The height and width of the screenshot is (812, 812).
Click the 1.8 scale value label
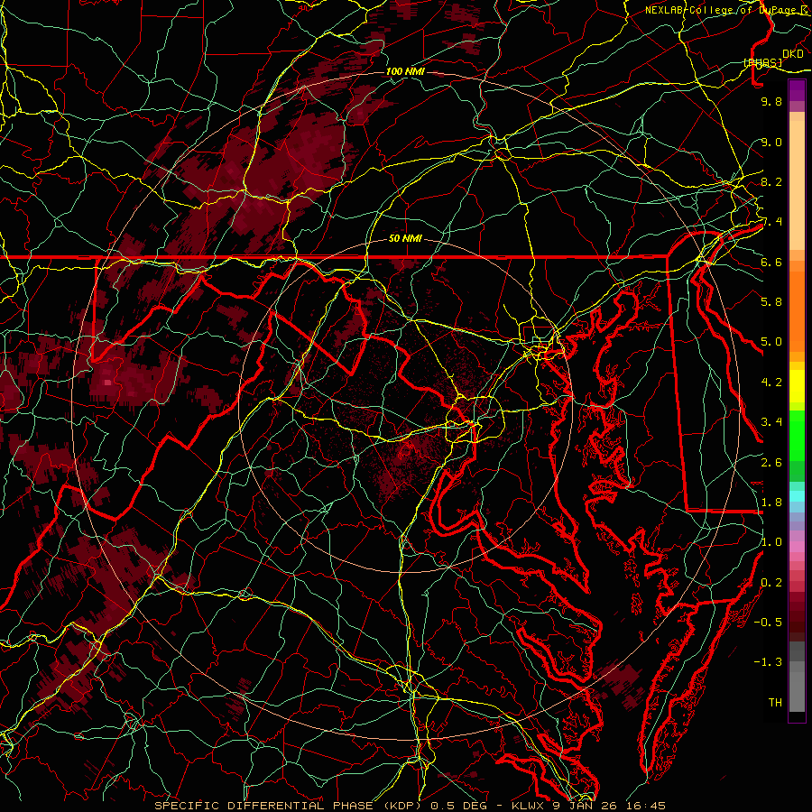tap(771, 503)
